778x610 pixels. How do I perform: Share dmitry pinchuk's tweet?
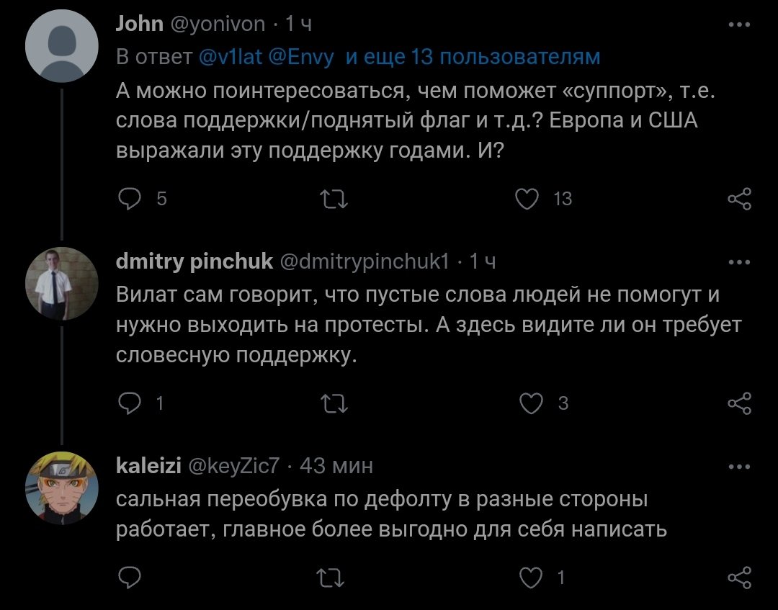tap(739, 403)
